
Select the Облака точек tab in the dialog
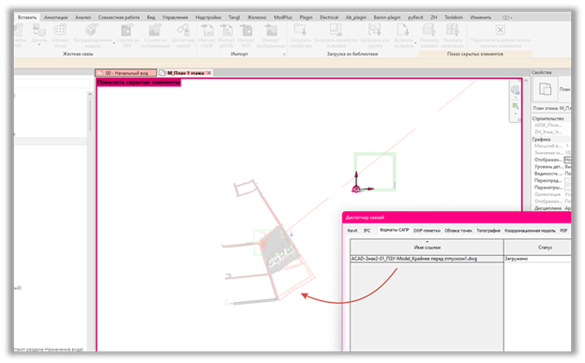point(458,231)
